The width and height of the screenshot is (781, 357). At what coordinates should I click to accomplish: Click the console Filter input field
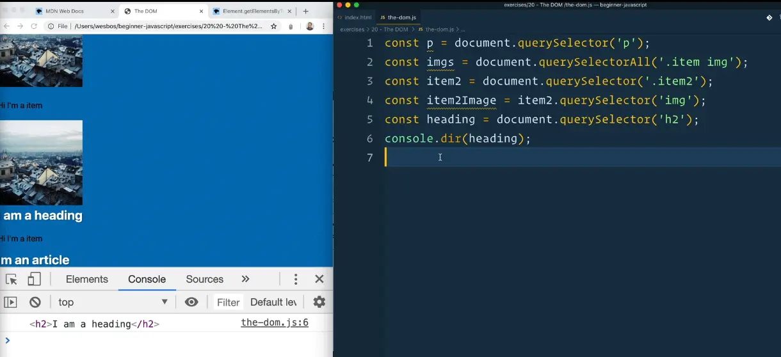tap(228, 302)
